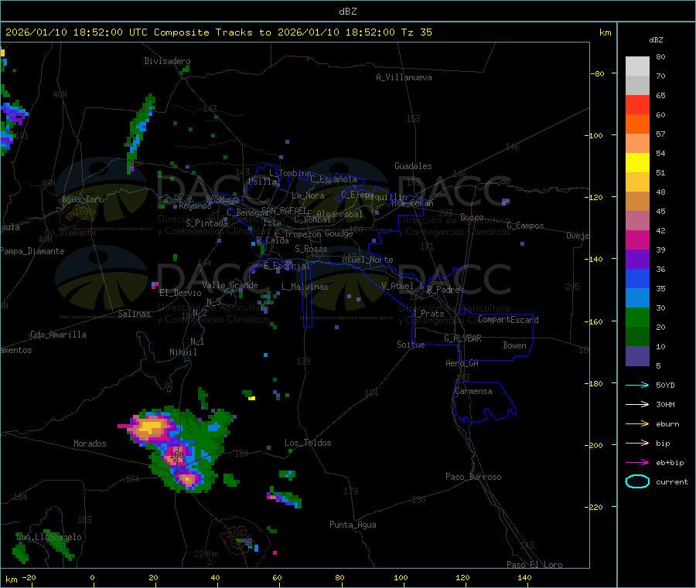
Task: Click the cyan 50YD arrow in legend
Action: click(x=637, y=385)
